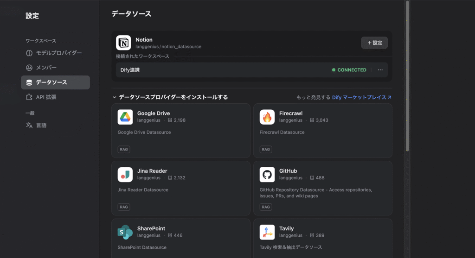Viewport: 475px width, 258px height.
Task: Click the GitHub octocat icon
Action: pos(267,175)
